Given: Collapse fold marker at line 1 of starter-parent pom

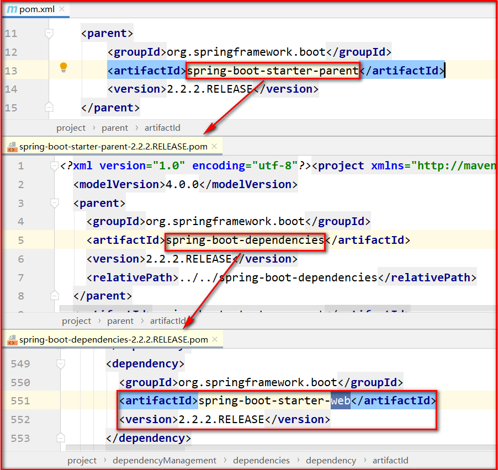Looking at the screenshot, I should [54, 165].
